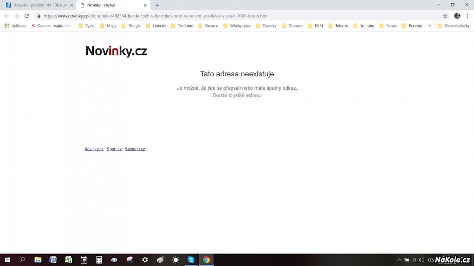Go forward to the next page
Image resolution: width=474 pixels, height=266 pixels.
(x=16, y=16)
